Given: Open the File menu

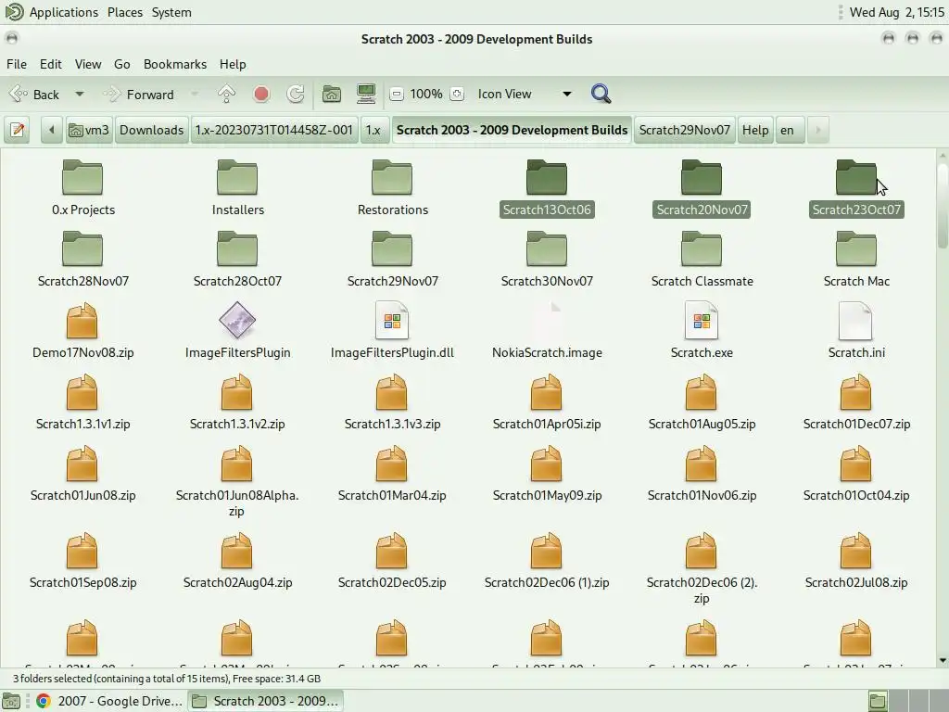Looking at the screenshot, I should tap(17, 64).
